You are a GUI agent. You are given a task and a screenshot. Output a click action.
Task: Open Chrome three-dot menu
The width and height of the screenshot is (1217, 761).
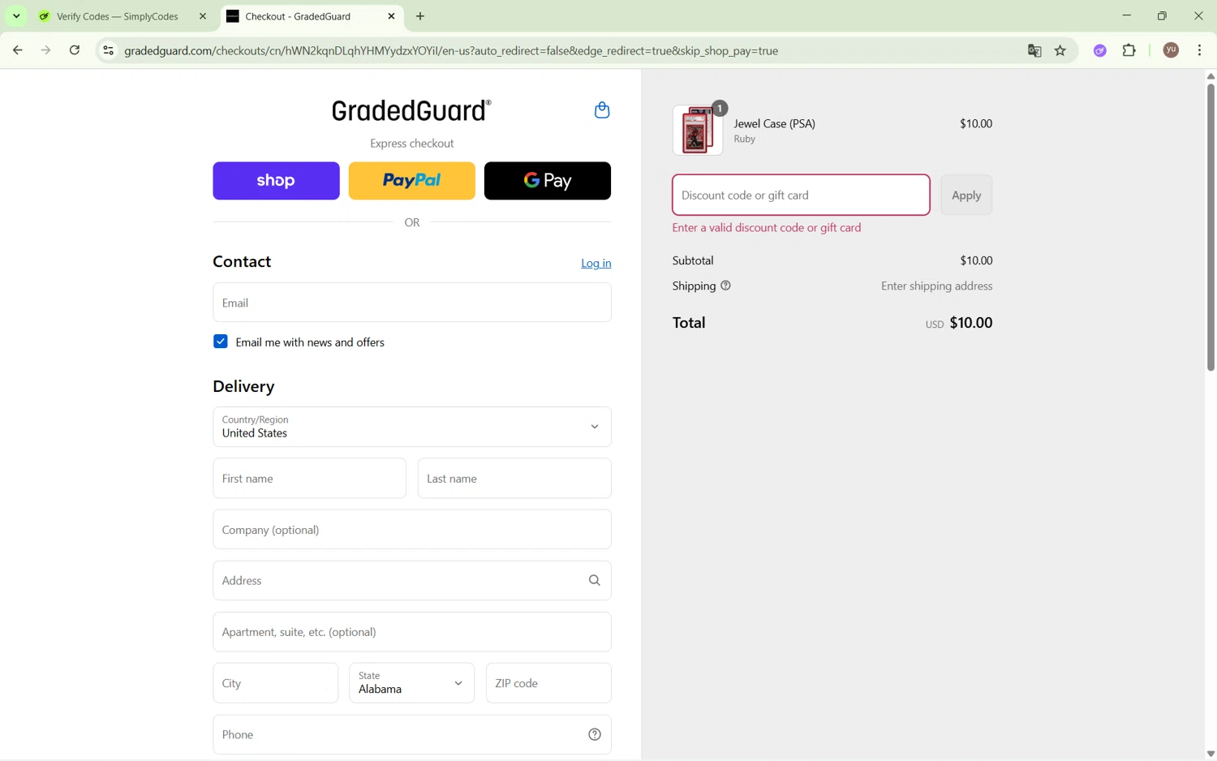(x=1199, y=50)
